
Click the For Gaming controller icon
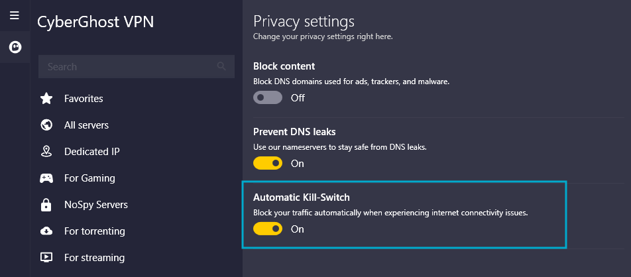[46, 178]
